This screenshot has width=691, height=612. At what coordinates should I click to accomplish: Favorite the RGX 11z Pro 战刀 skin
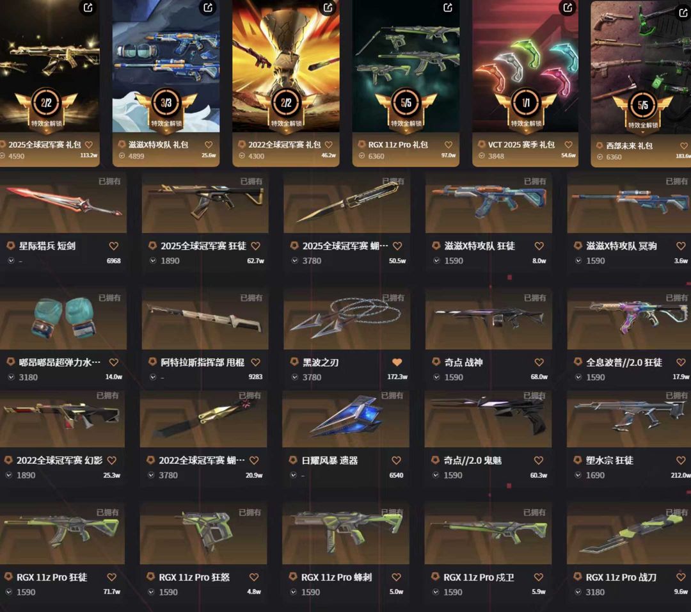pos(681,577)
